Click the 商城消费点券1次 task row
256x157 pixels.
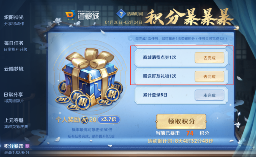(181, 58)
